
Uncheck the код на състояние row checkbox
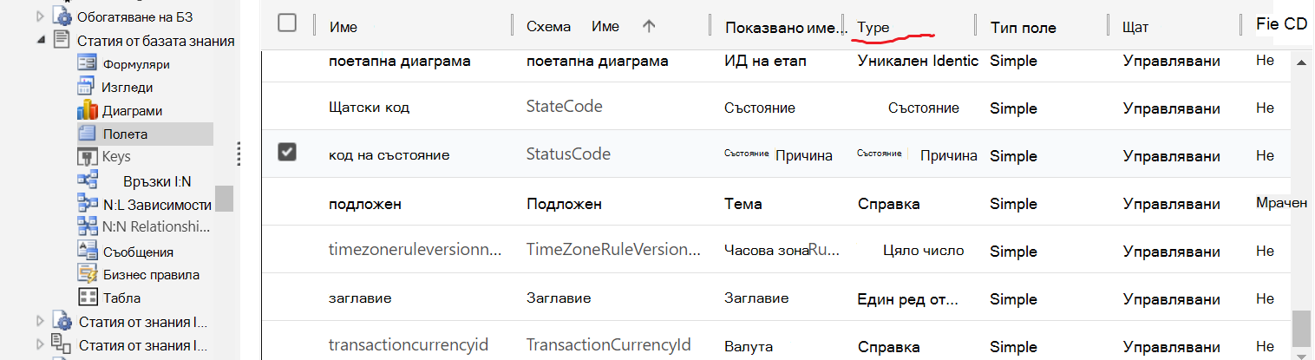287,152
